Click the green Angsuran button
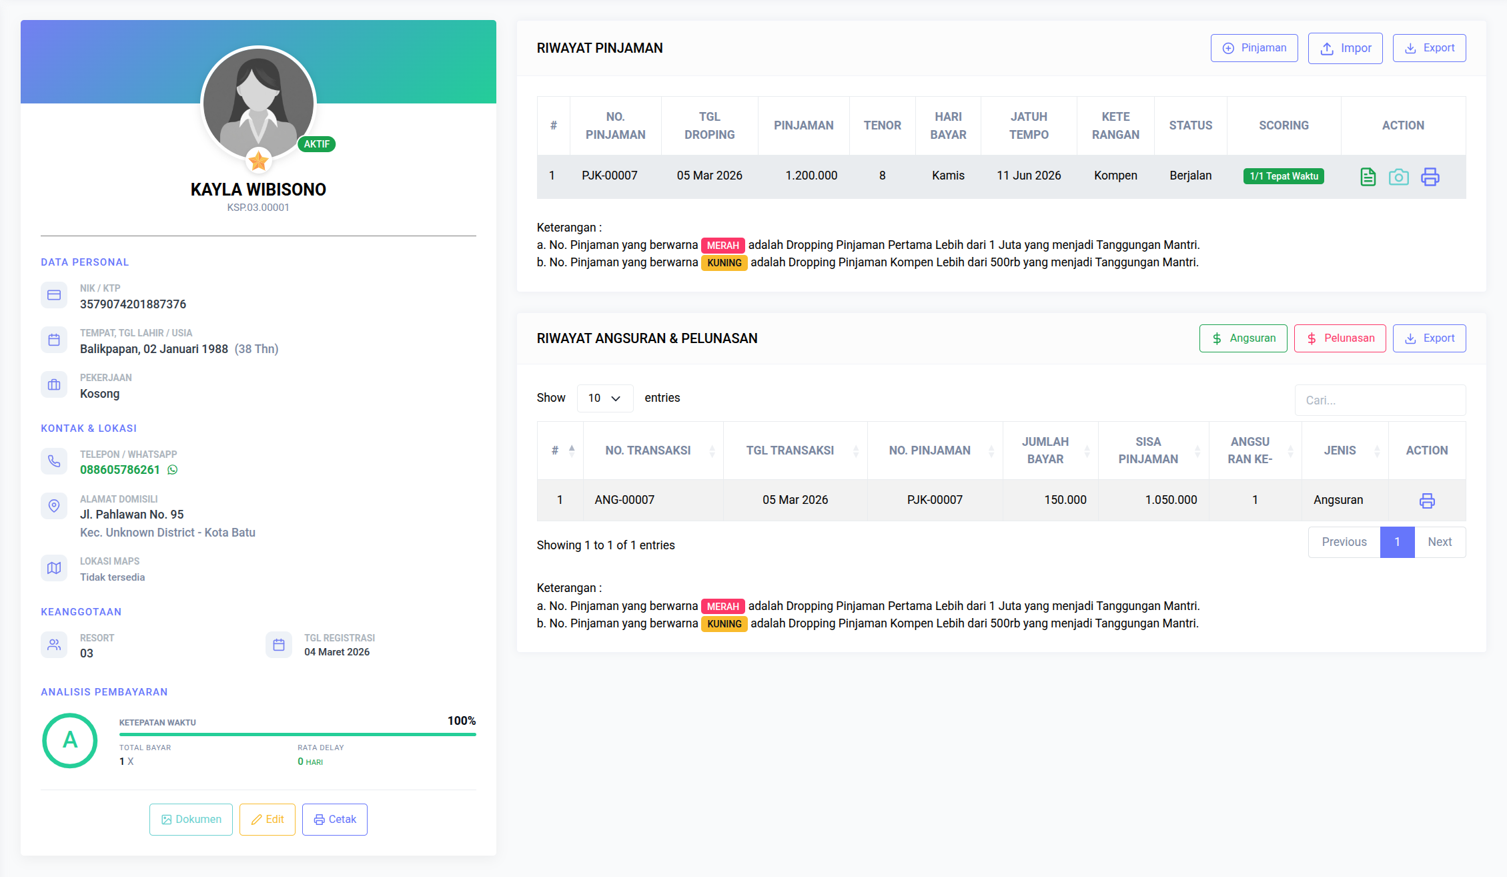1507x877 pixels. [x=1243, y=338]
